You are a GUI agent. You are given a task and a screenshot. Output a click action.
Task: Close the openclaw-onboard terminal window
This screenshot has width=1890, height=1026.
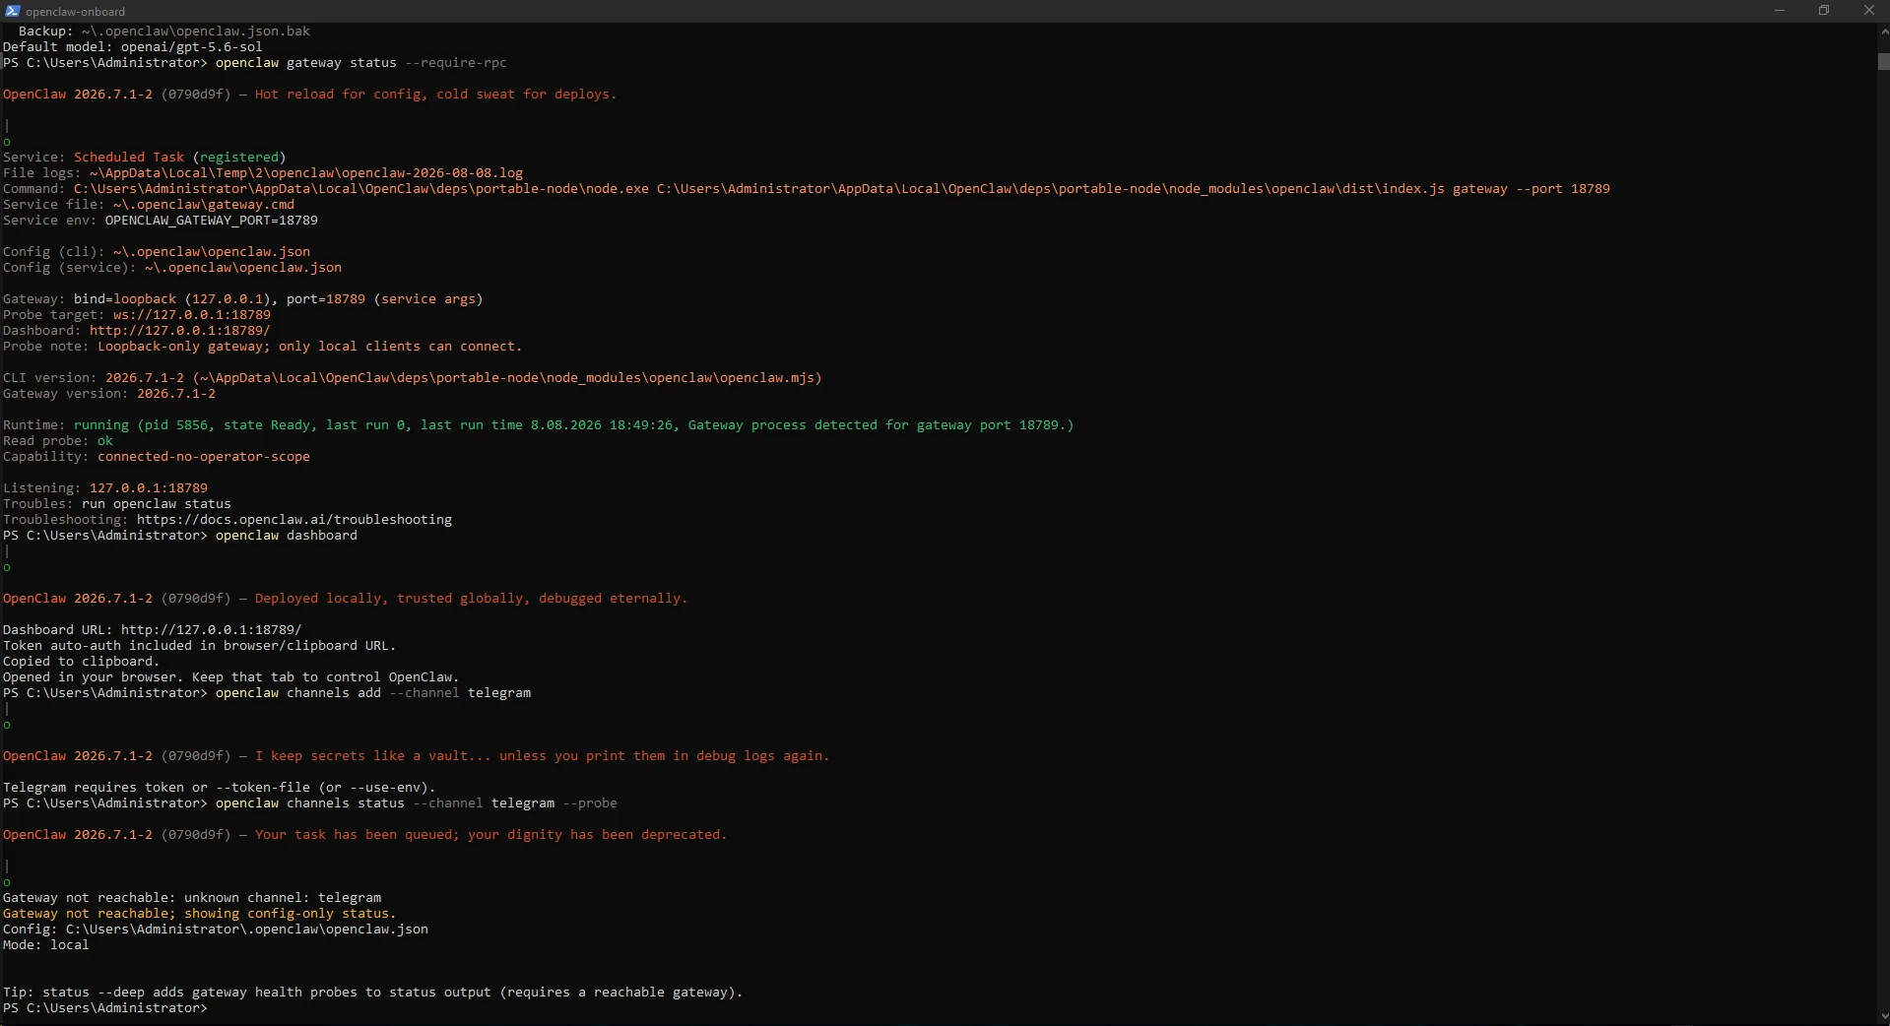1868,11
